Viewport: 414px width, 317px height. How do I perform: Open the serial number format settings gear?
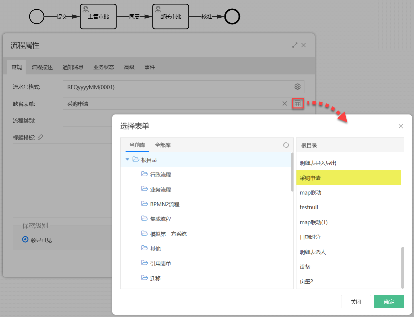coord(297,86)
